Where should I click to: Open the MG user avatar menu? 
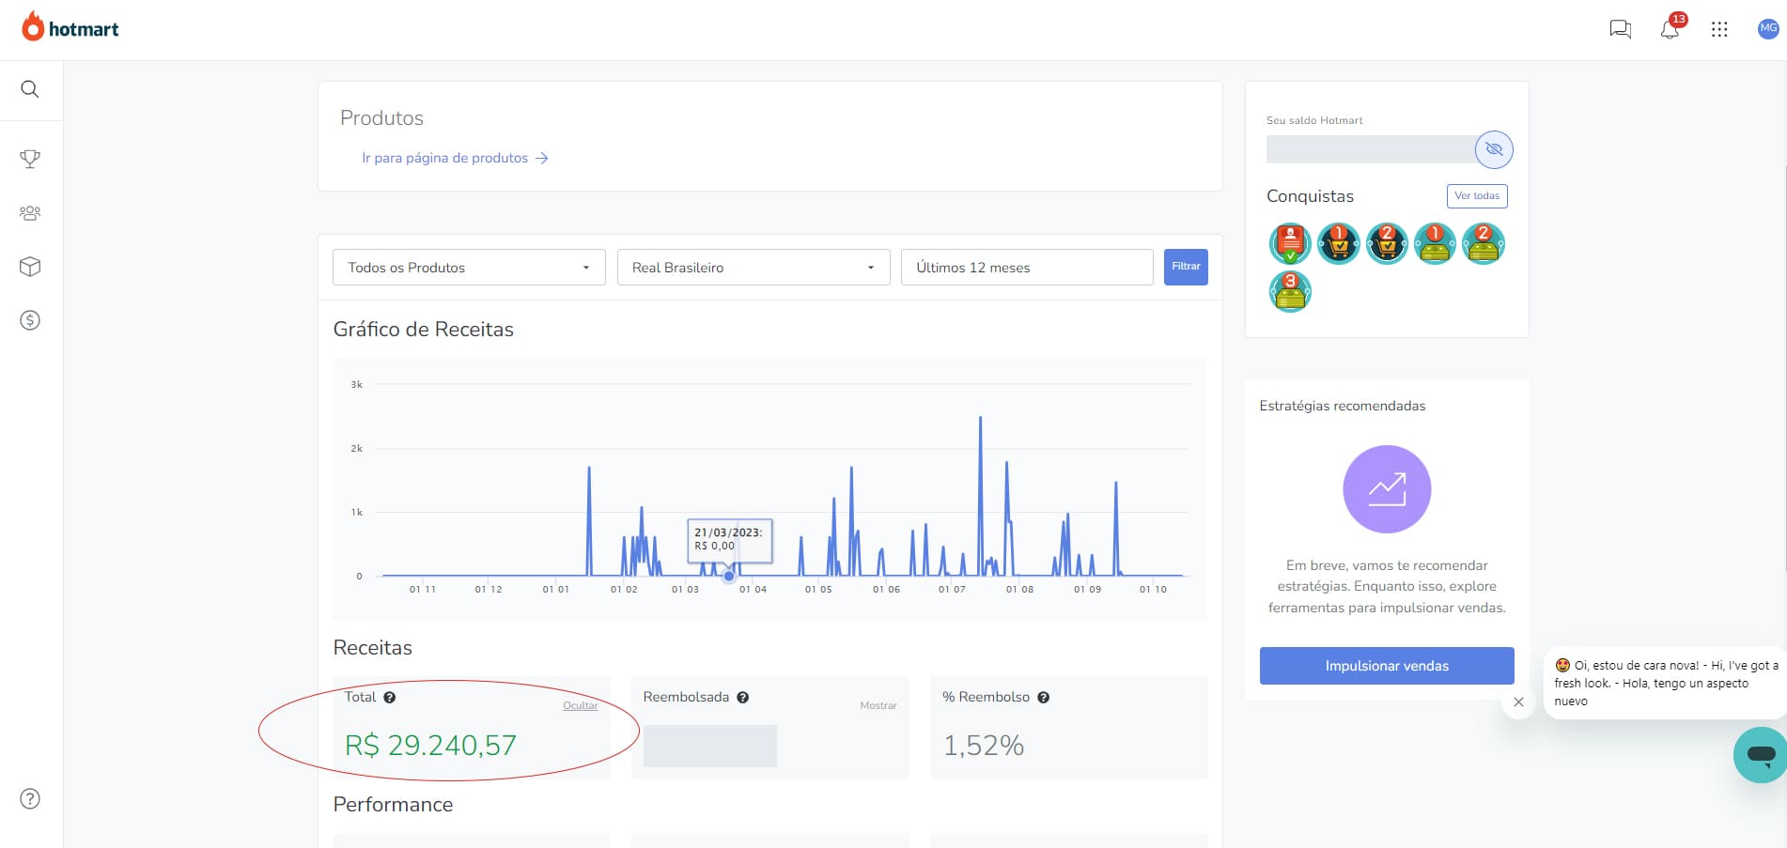pos(1768,28)
